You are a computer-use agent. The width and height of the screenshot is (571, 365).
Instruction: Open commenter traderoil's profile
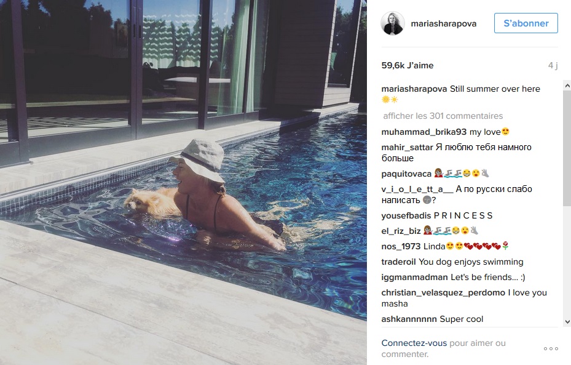pyautogui.click(x=398, y=262)
